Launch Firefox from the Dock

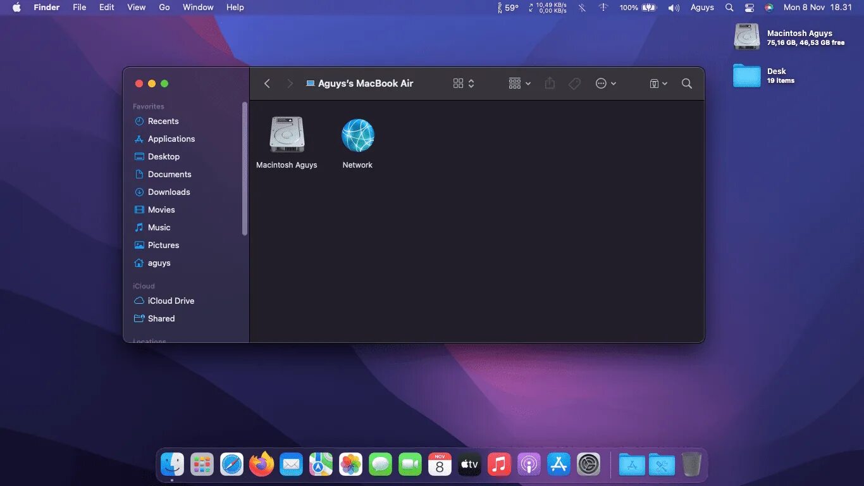(261, 465)
